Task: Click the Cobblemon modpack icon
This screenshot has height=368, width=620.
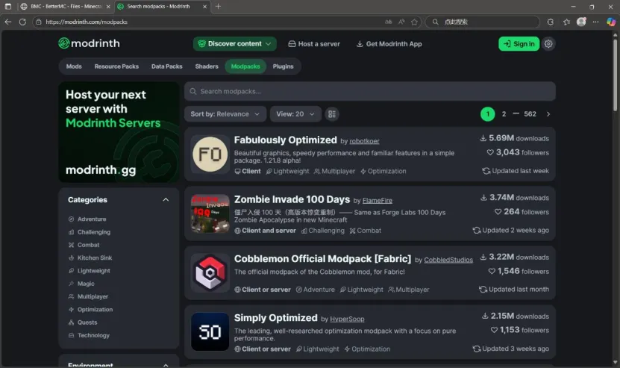Action: (x=210, y=272)
